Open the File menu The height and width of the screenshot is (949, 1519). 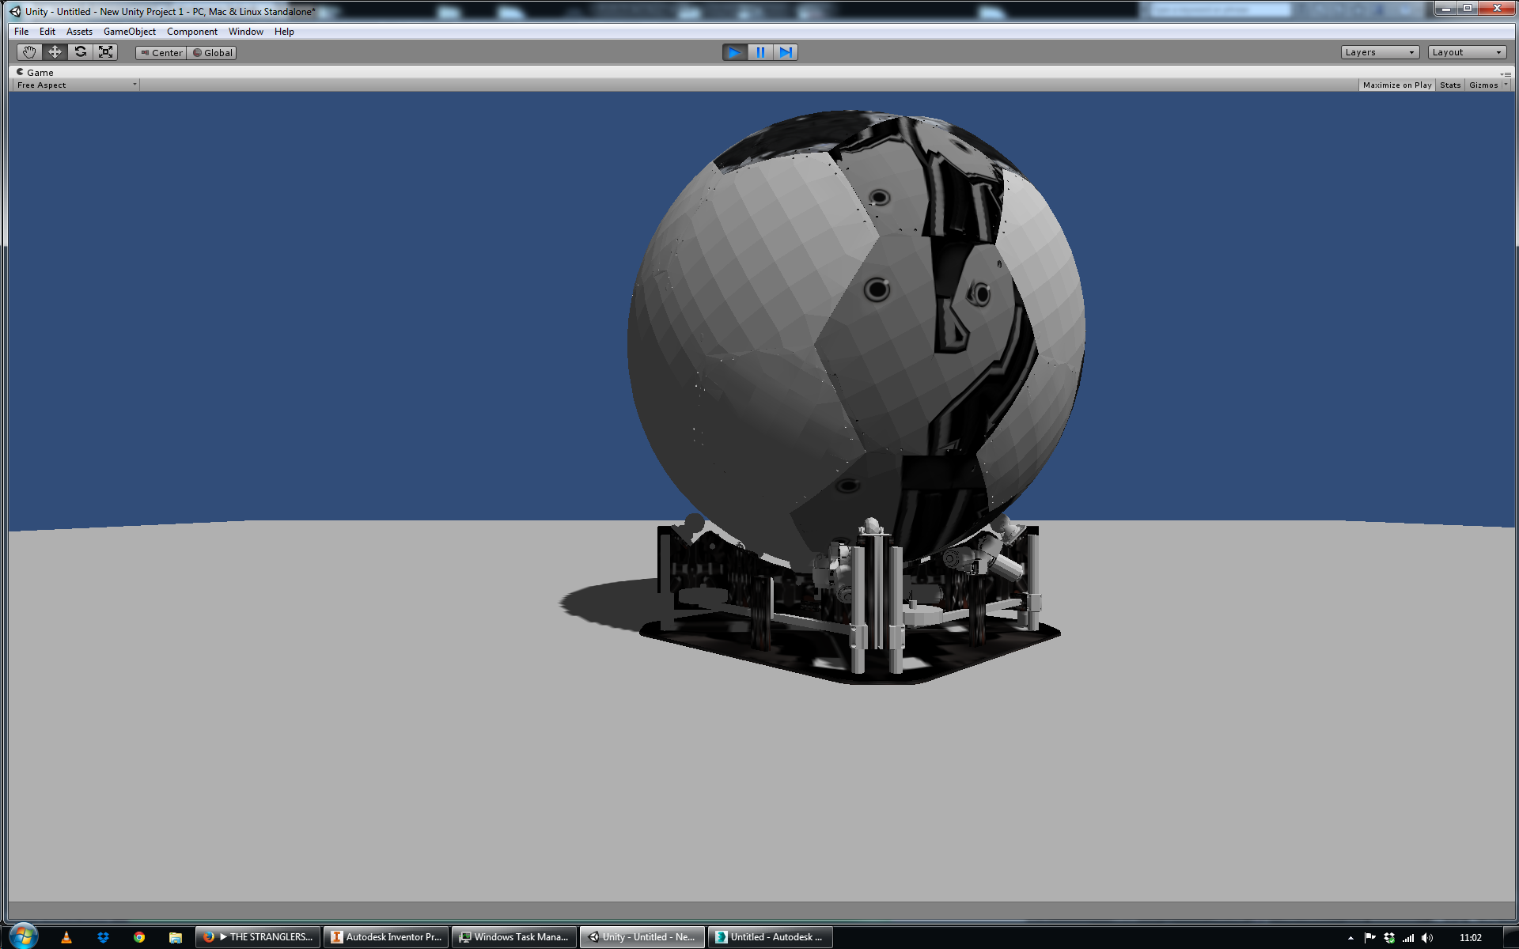(x=21, y=32)
